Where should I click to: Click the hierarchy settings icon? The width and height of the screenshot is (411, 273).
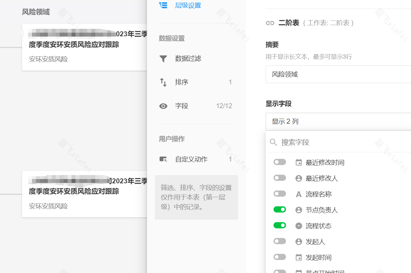(x=163, y=5)
